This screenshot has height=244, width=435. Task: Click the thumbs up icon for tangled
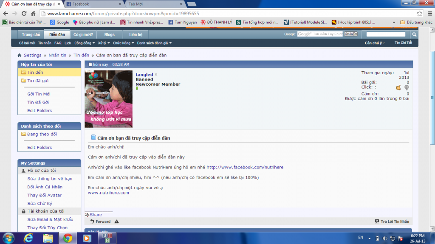pyautogui.click(x=398, y=87)
